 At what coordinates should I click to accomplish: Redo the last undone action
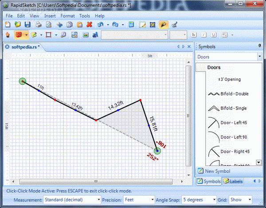point(115,25)
